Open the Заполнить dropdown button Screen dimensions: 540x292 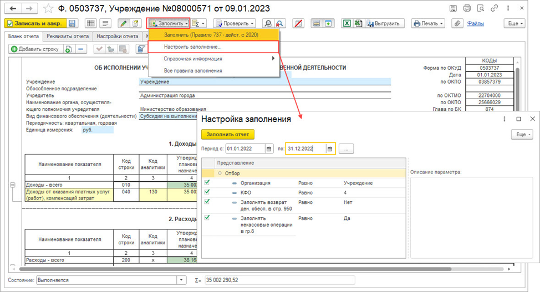(x=169, y=23)
